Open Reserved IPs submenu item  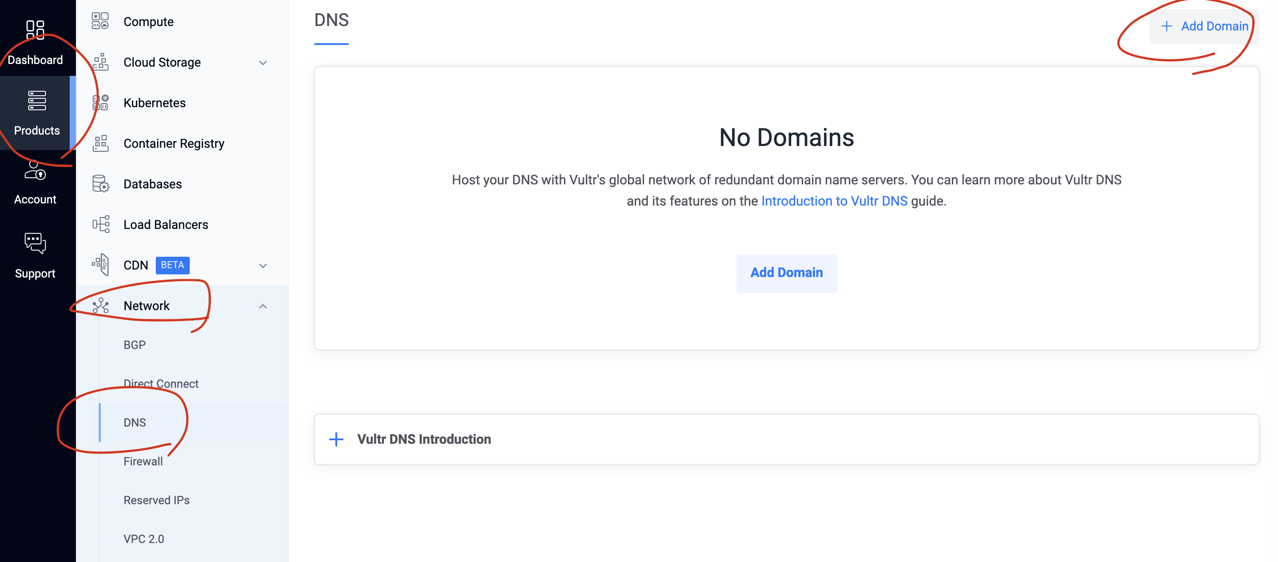[156, 500]
